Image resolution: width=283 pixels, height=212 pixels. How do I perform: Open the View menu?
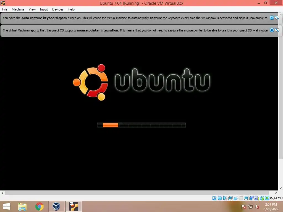tap(32, 9)
